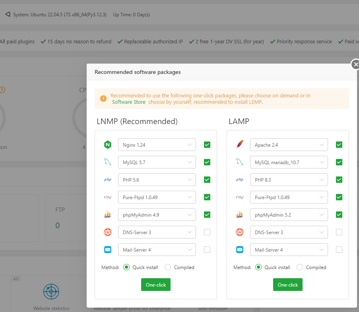The width and height of the screenshot is (359, 312).
Task: Uncheck the Nginx 1.24 checkbox
Action: click(207, 145)
